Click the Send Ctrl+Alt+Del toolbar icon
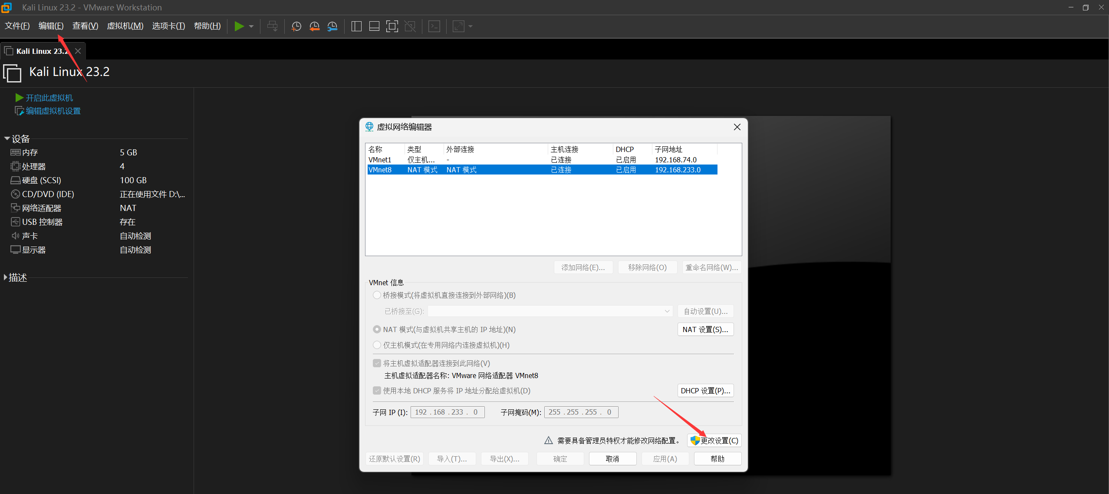The height and width of the screenshot is (494, 1109). (273, 26)
